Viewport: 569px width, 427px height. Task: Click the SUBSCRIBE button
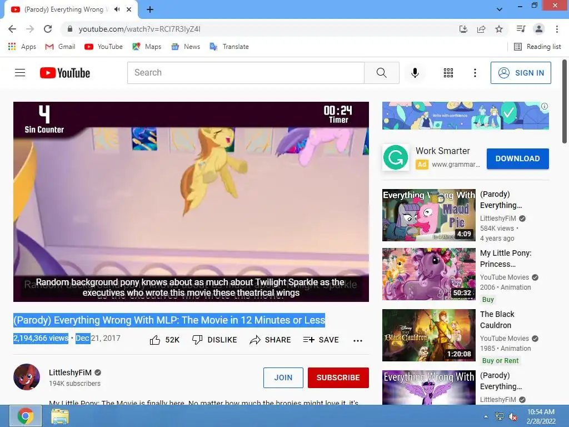pyautogui.click(x=338, y=378)
